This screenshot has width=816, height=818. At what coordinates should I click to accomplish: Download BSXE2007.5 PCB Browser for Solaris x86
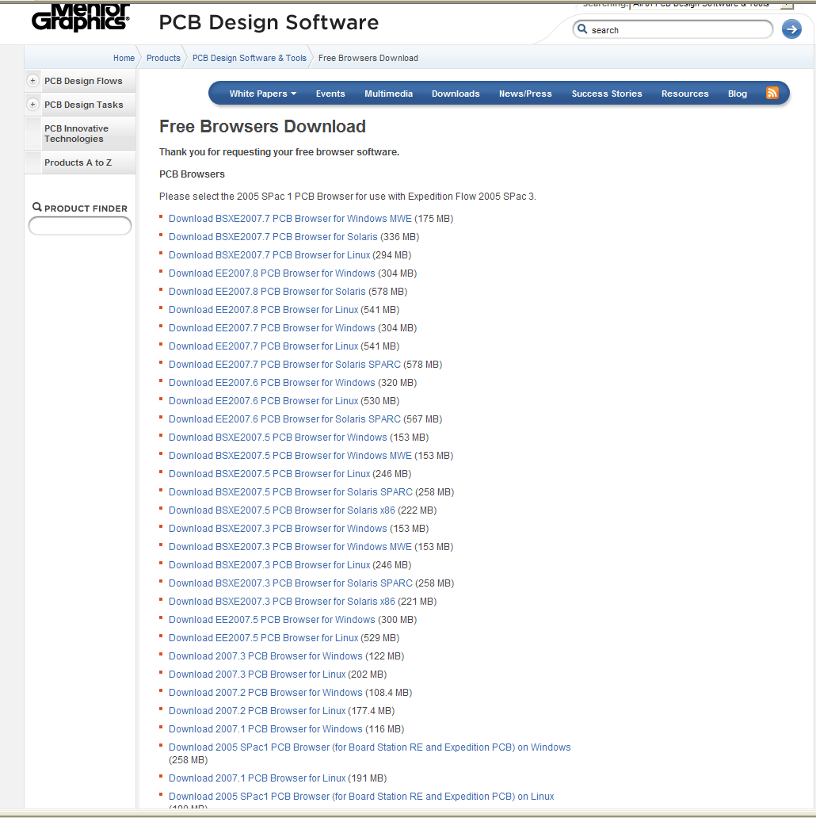point(281,510)
